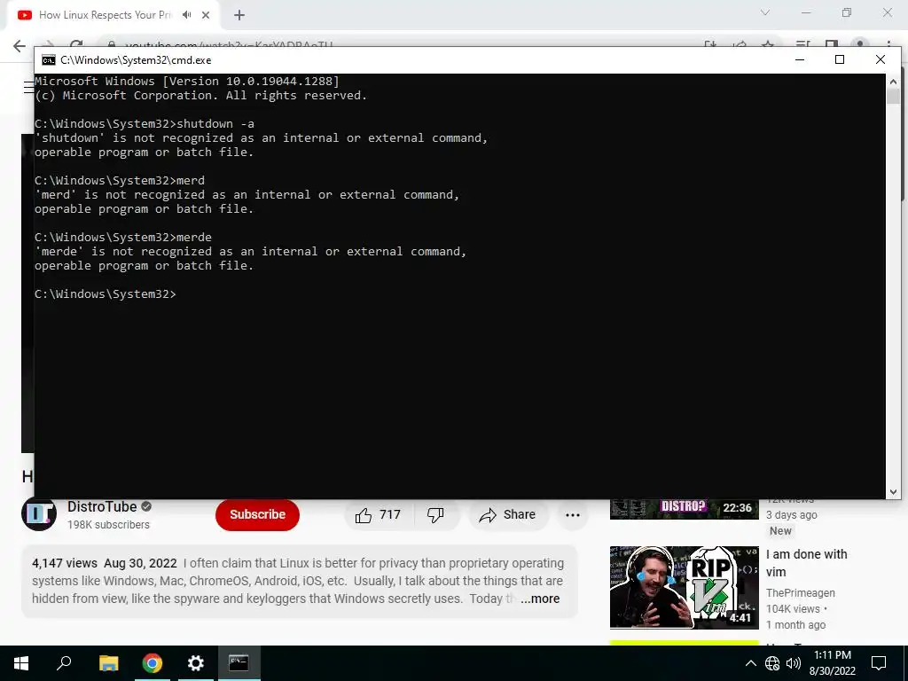This screenshot has width=908, height=681.
Task: Open the DistroTube channel name link
Action: (102, 506)
